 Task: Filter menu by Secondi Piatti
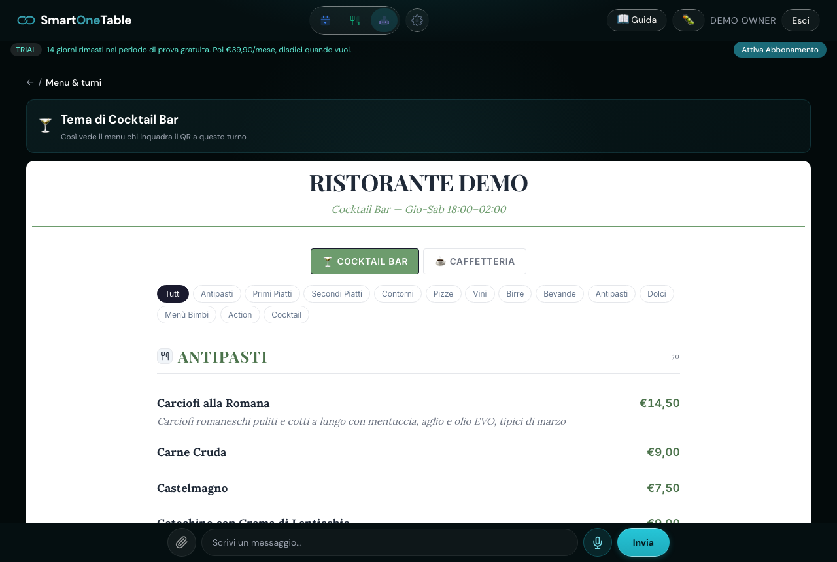(x=337, y=294)
